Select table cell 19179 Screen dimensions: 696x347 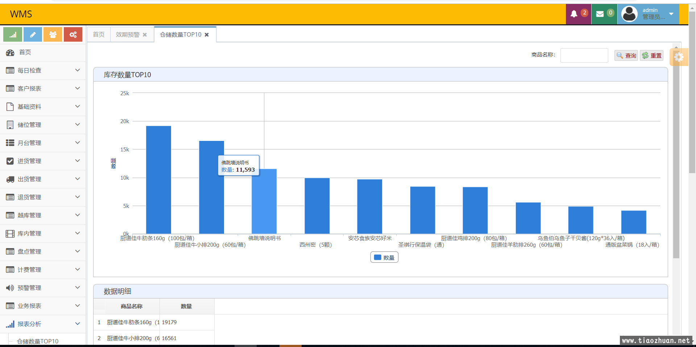(187, 322)
